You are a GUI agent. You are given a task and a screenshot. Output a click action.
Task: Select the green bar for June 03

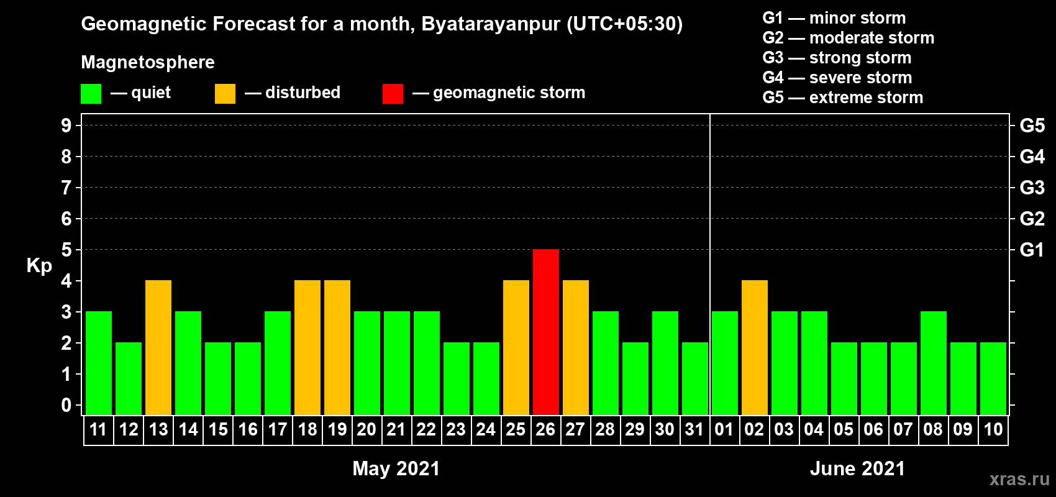[785, 363]
